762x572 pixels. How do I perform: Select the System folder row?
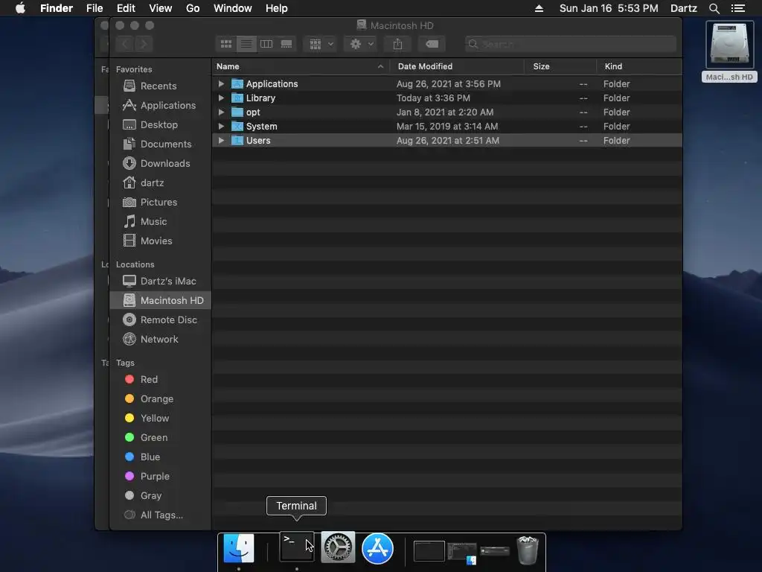[x=447, y=126]
